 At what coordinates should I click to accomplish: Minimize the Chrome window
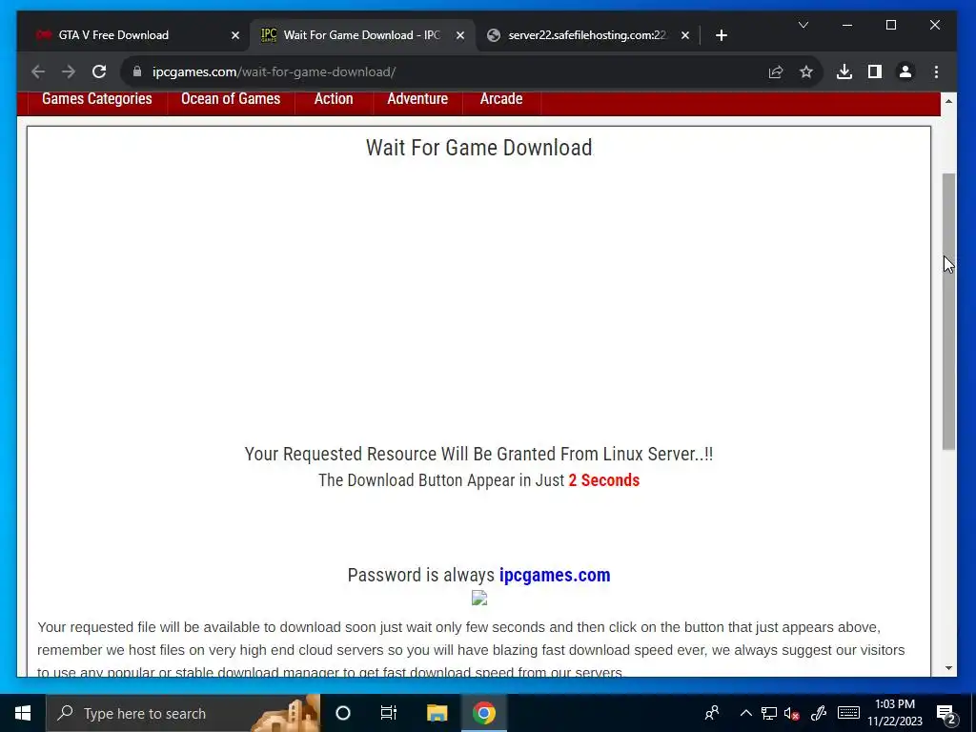847,25
